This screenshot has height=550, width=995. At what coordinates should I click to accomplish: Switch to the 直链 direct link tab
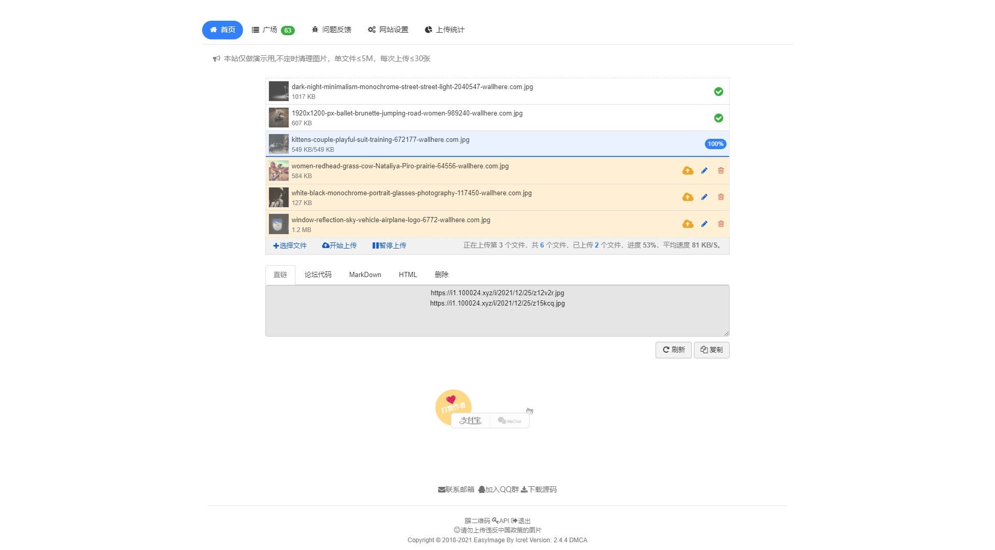280,274
